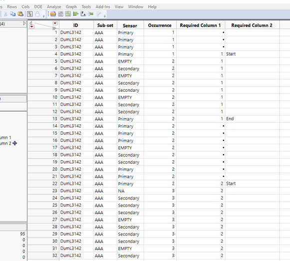Click the Paste clipboard icon
290x261 pixels.
coord(20,14)
